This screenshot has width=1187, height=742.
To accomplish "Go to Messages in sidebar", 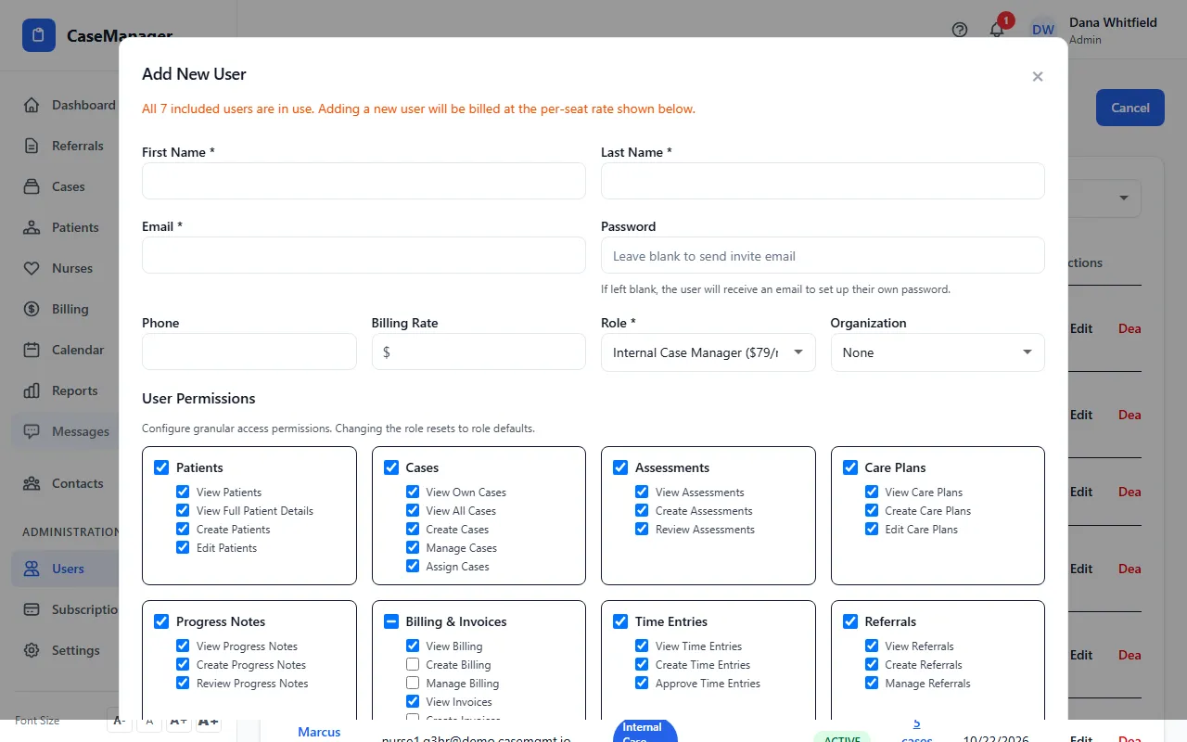I will coord(65,431).
